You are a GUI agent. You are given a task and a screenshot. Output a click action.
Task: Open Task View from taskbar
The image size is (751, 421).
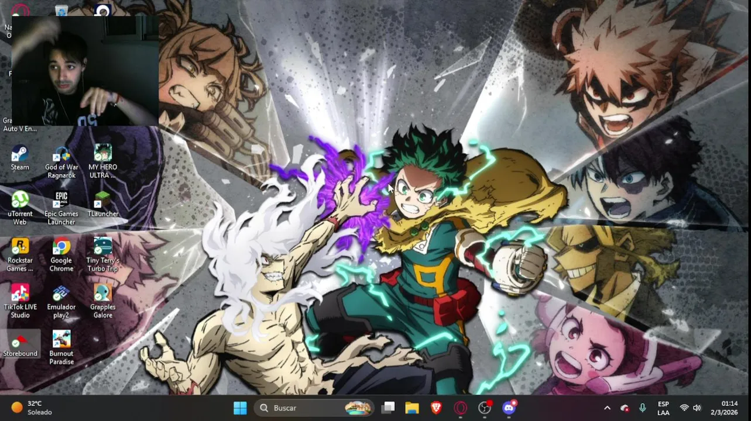388,408
